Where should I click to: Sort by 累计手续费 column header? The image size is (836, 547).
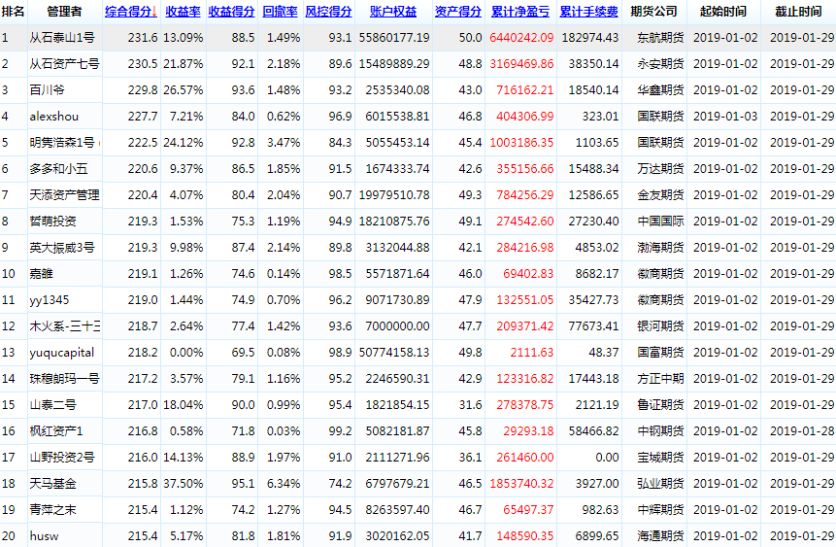click(x=588, y=12)
